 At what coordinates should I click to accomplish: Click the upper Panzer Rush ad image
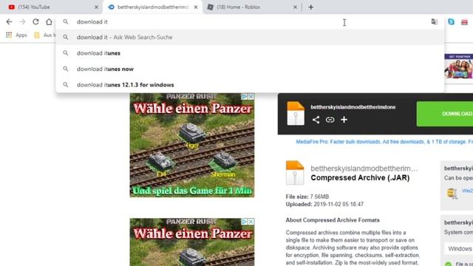(x=192, y=146)
